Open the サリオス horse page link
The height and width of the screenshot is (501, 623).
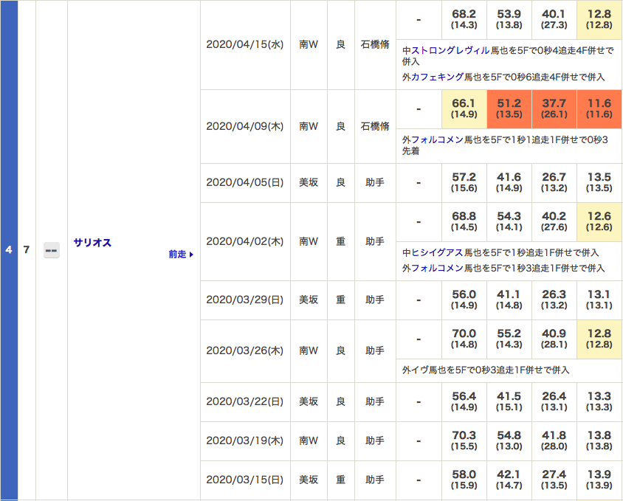click(92, 242)
